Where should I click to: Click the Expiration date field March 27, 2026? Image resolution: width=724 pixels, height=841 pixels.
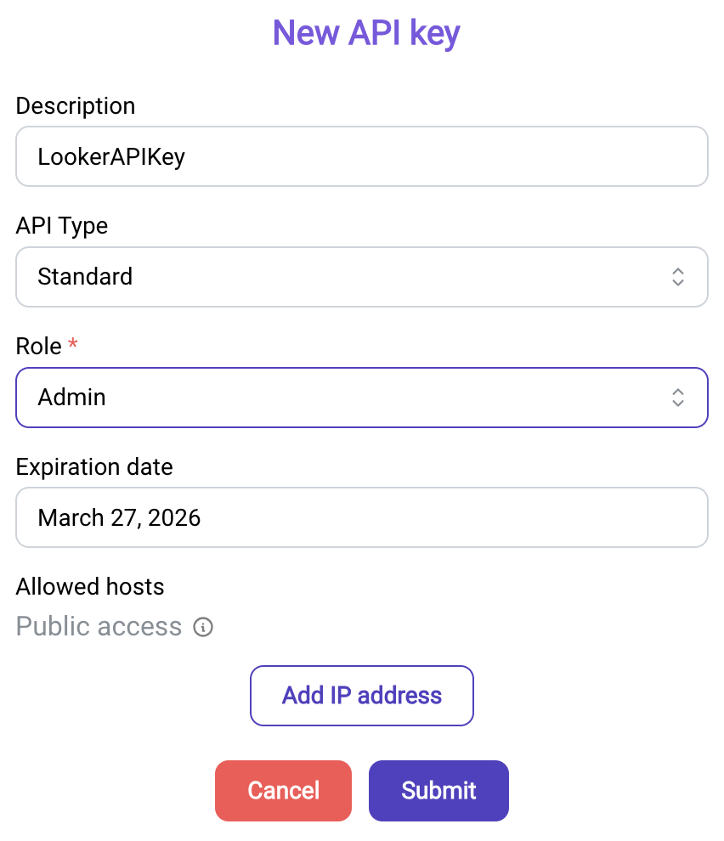(362, 517)
